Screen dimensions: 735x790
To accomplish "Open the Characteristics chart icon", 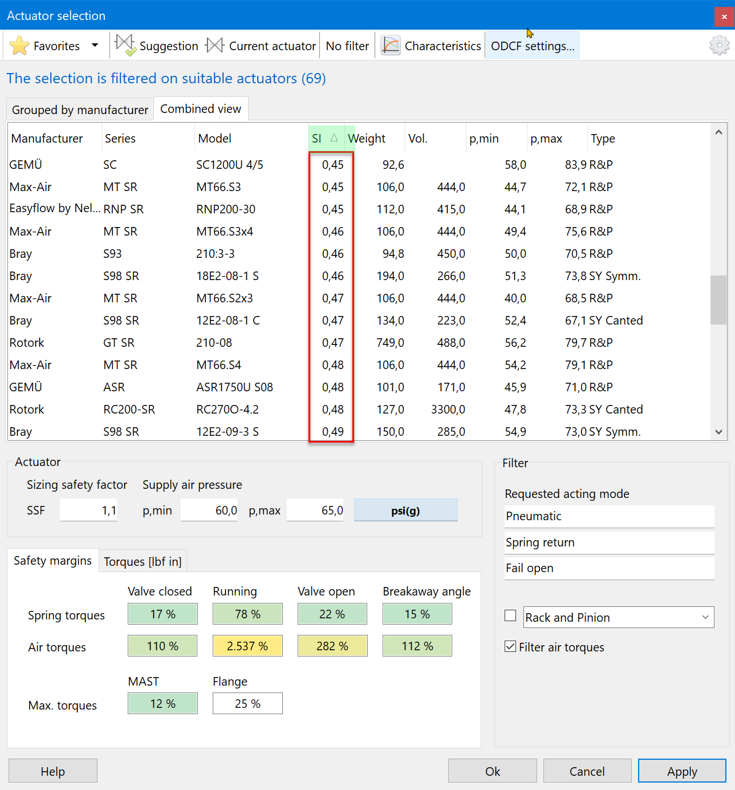I will pos(391,46).
